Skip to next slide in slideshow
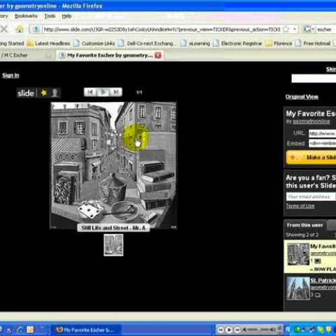Image resolution: width=336 pixels, height=336 pixels. 116,92
